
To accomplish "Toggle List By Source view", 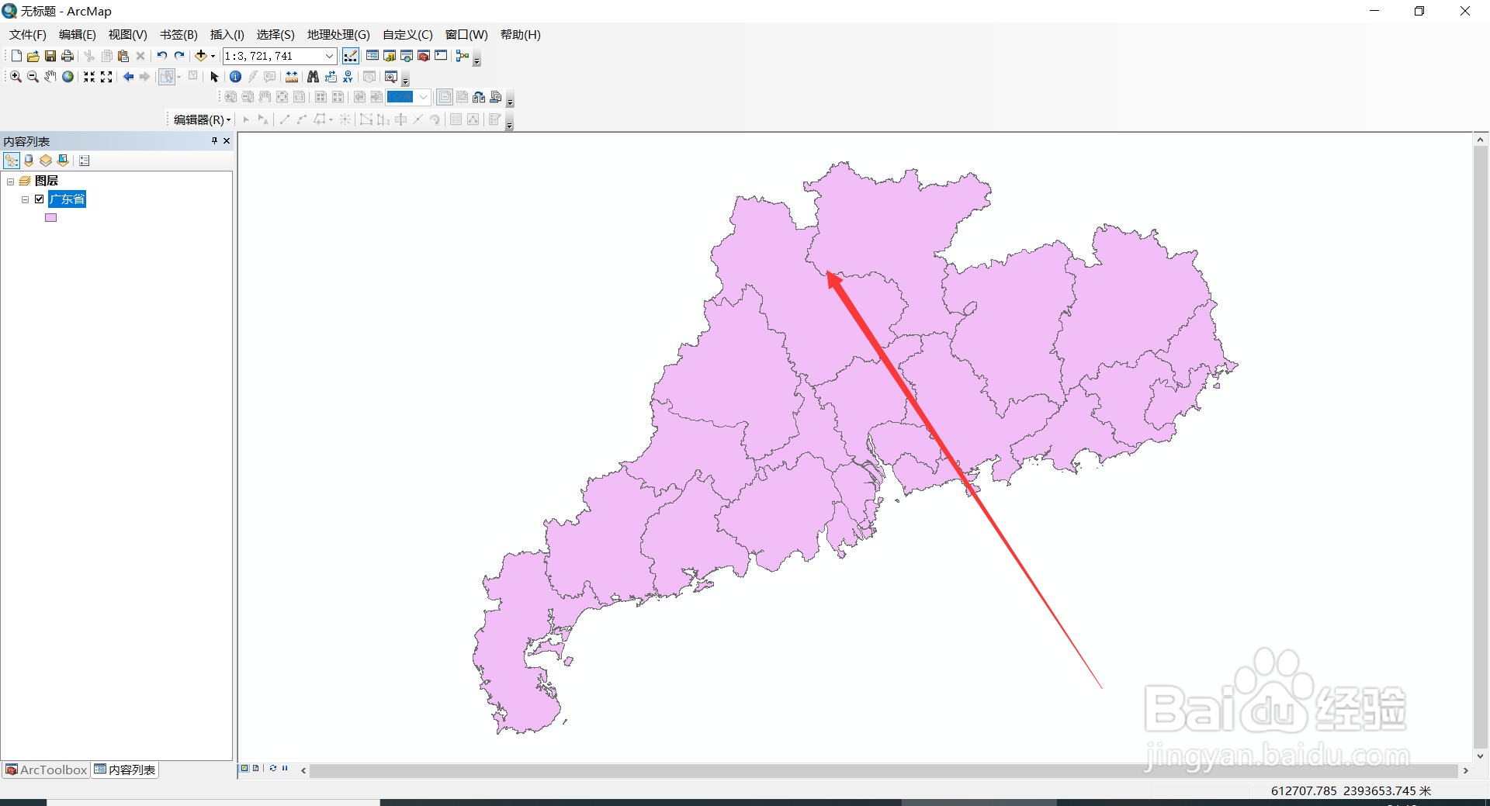I will [x=29, y=161].
